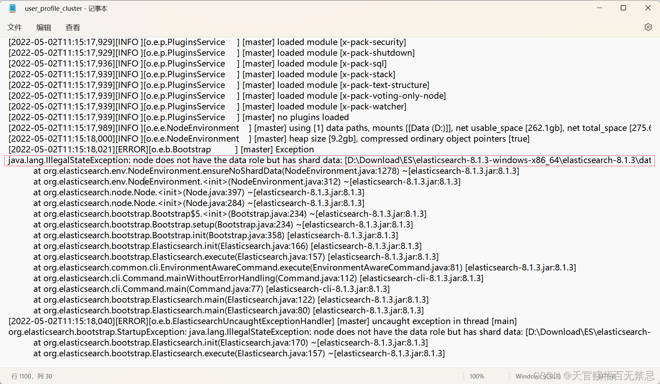
Task: Click the x-pack-watcher module log line
Action: tap(208, 107)
